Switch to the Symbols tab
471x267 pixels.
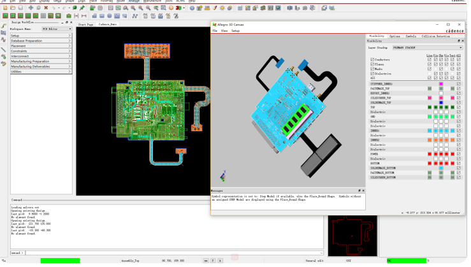(410, 36)
